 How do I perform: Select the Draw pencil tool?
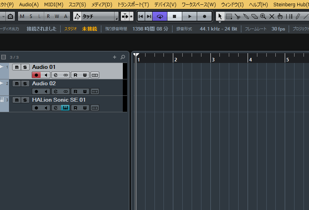click(298, 16)
